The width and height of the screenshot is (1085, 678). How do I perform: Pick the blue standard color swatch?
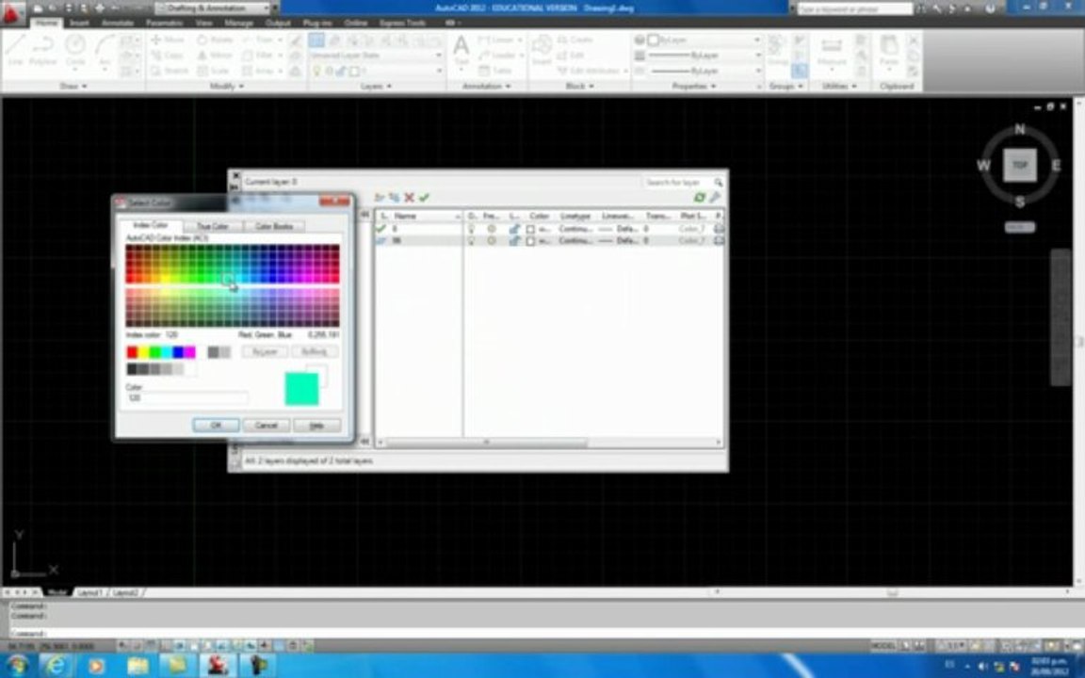178,353
